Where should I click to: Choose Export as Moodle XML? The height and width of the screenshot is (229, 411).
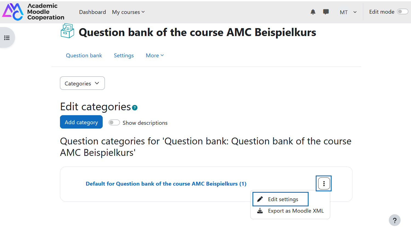click(290, 211)
